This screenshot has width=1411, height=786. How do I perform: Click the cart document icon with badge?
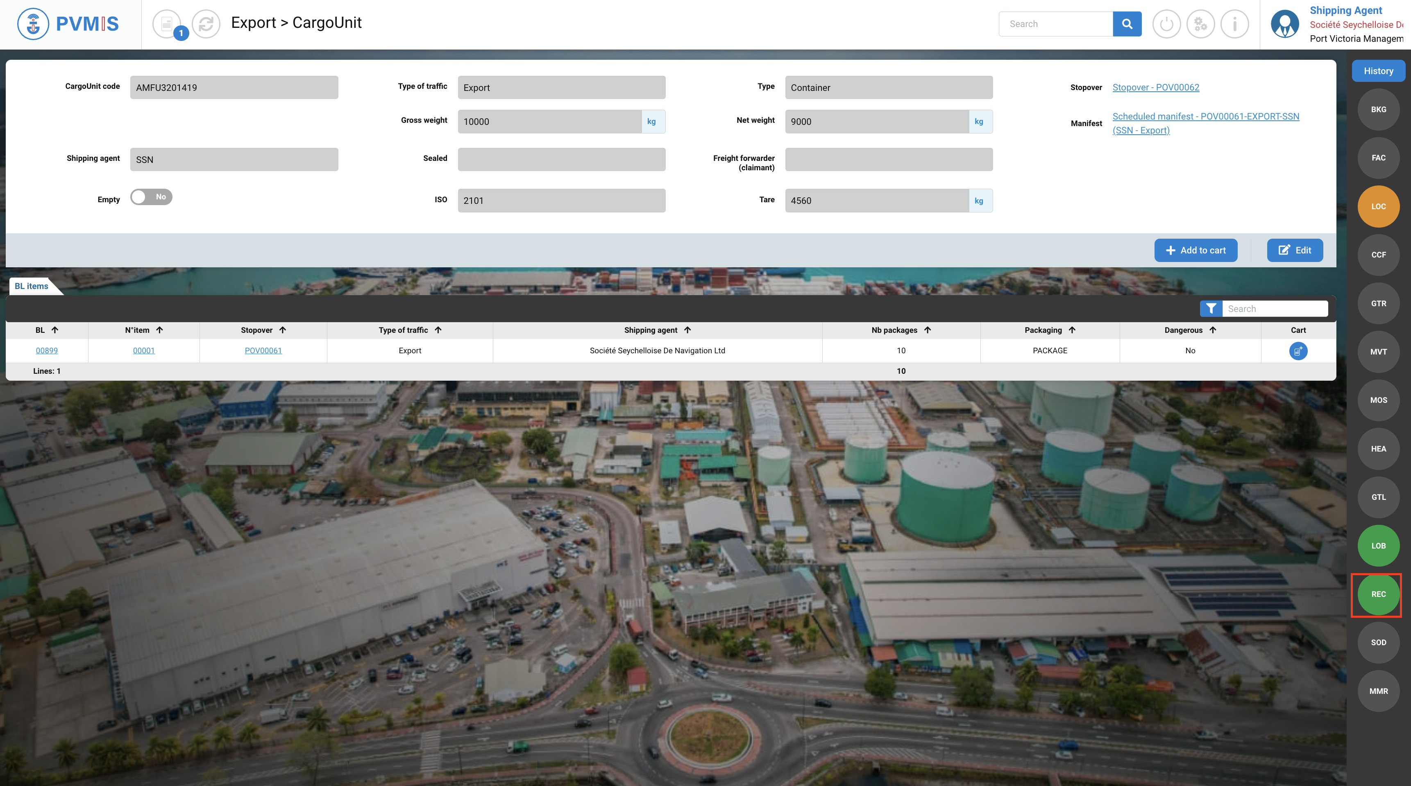pos(167,24)
